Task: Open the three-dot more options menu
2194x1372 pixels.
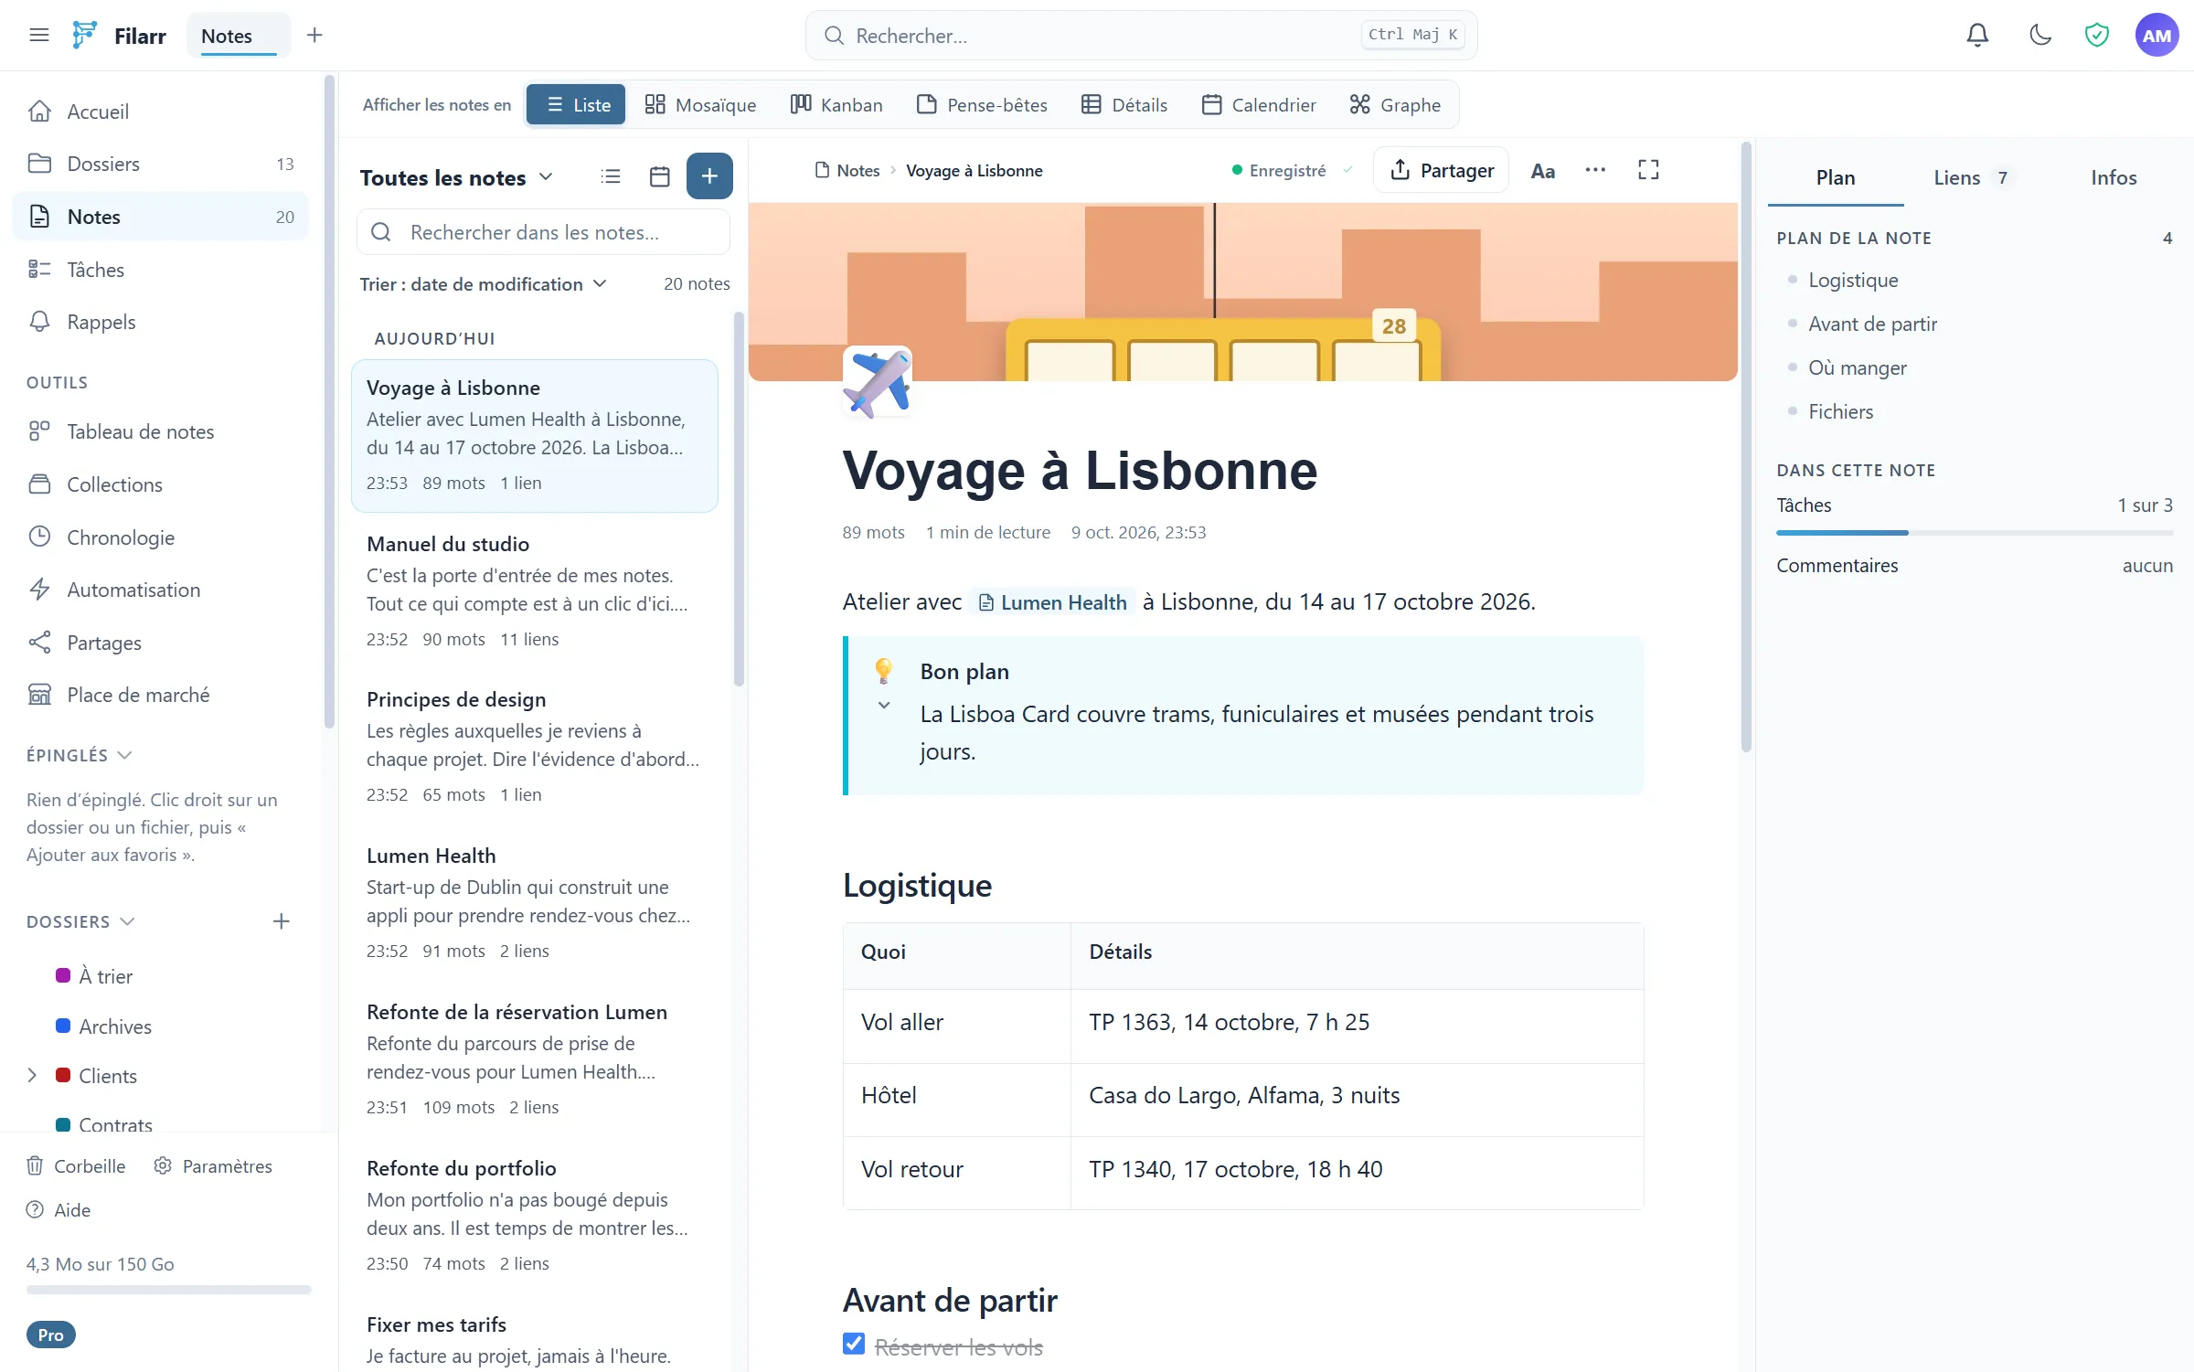Action: click(1595, 170)
